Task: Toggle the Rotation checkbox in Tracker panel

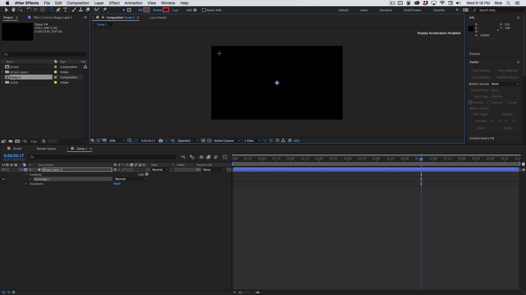Action: (489, 102)
